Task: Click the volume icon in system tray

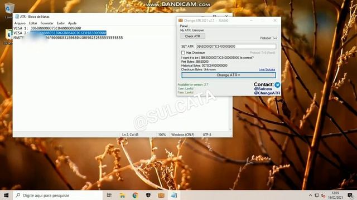Action: 323,196
